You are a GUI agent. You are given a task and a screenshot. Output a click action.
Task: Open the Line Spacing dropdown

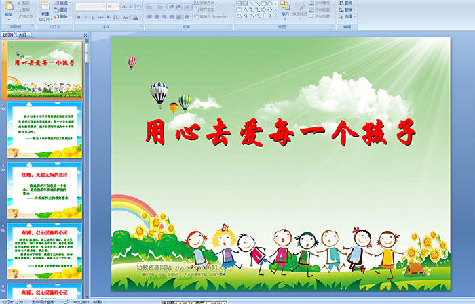(187, 6)
